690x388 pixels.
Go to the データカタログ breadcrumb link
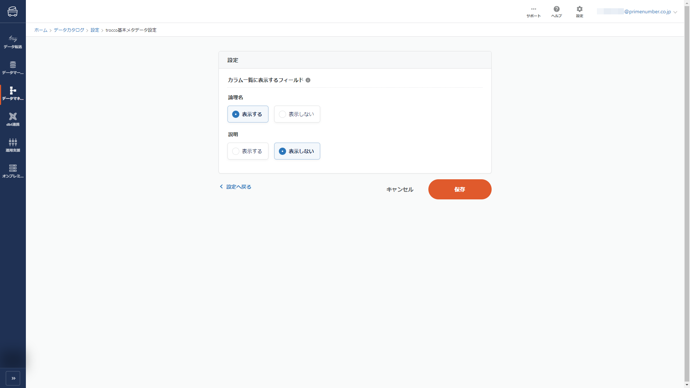click(x=69, y=30)
